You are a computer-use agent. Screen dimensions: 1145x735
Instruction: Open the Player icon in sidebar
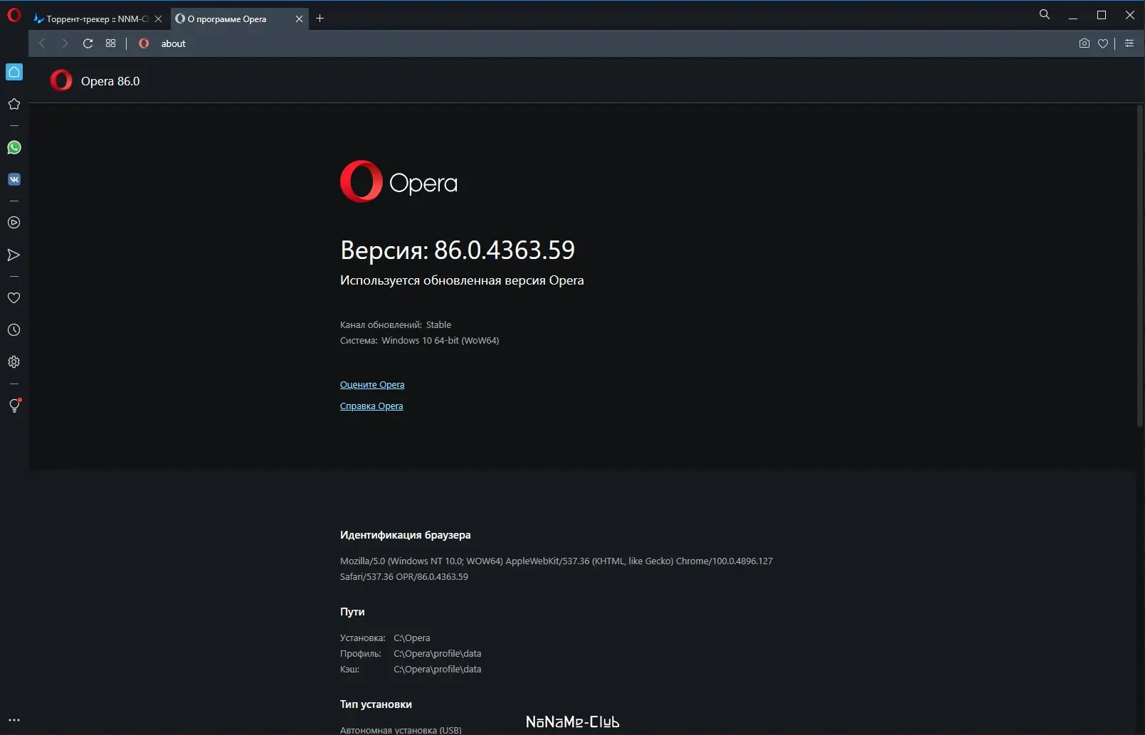(14, 223)
